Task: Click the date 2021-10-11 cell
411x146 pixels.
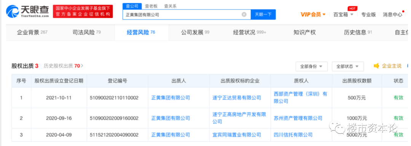Action: (59, 98)
